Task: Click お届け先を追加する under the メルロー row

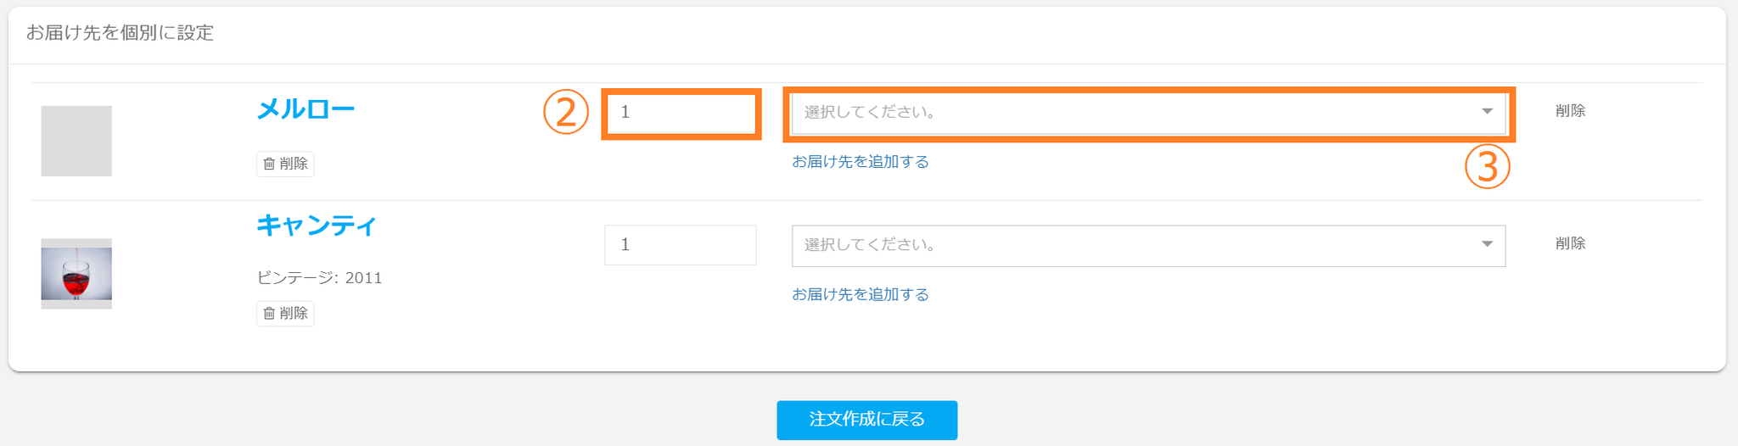Action: point(861,162)
